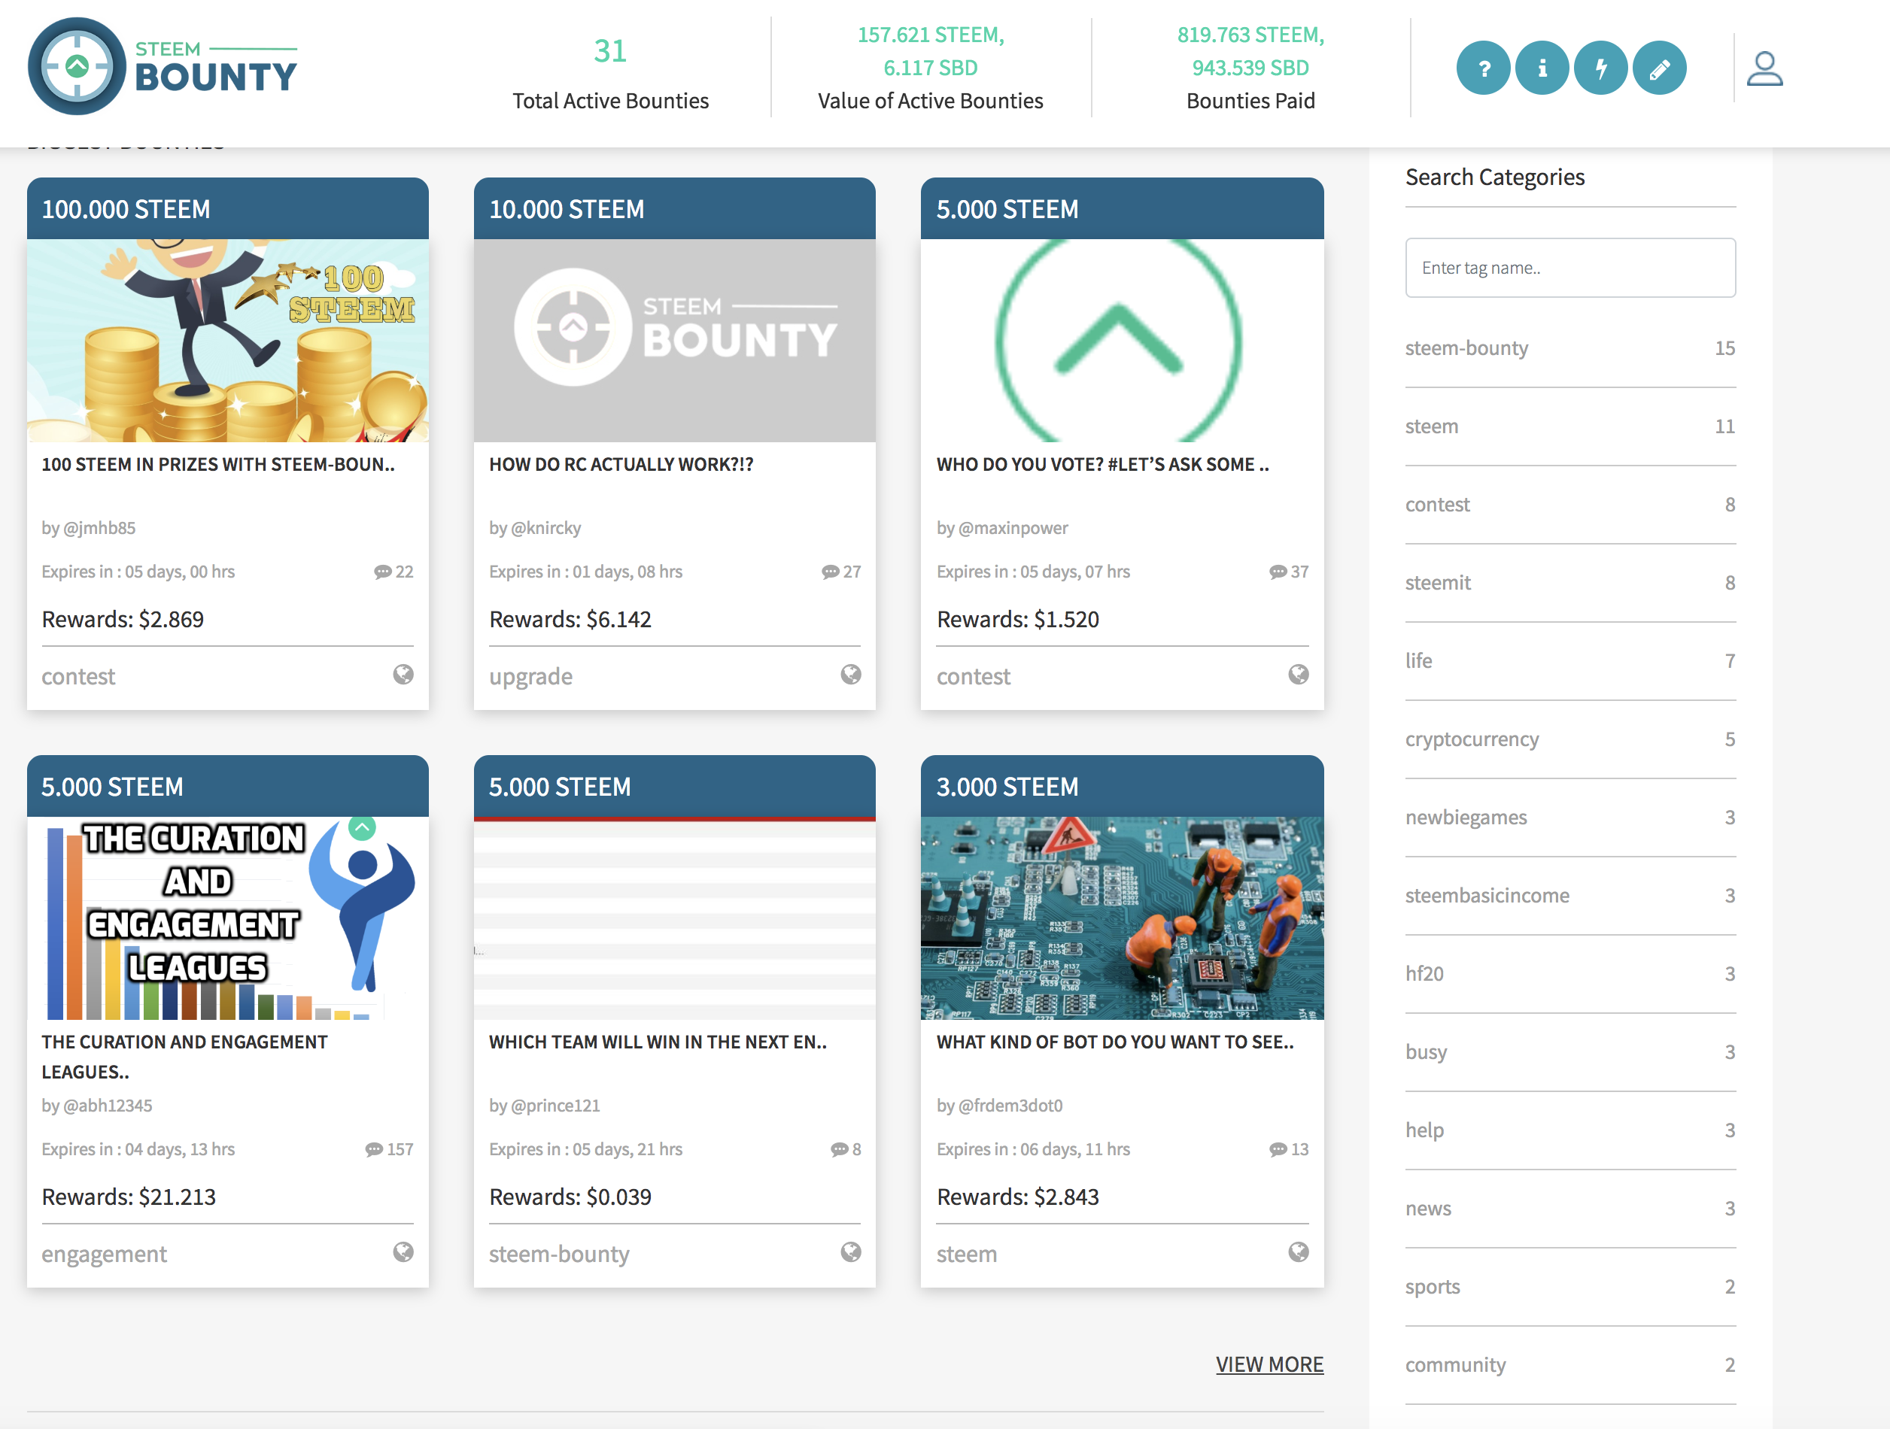Screen dimensions: 1890x1429
Task: Click '31' Total Active Bounties count
Action: tap(610, 51)
